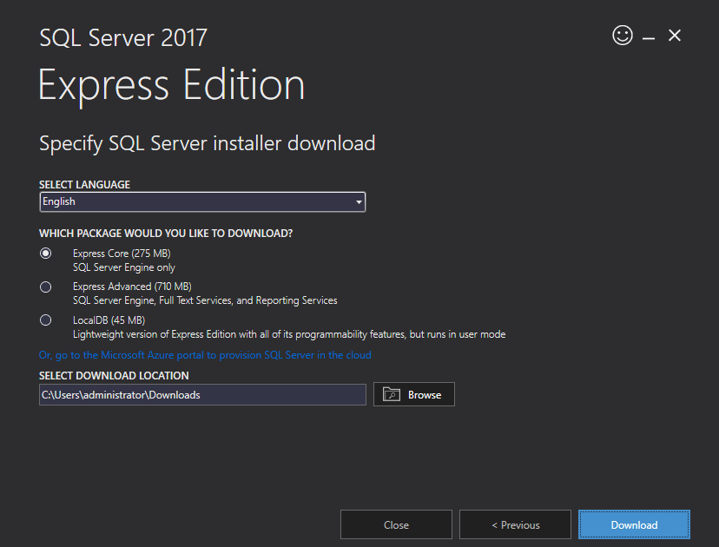Image resolution: width=719 pixels, height=547 pixels.
Task: Go back with the Previous button
Action: 515,524
